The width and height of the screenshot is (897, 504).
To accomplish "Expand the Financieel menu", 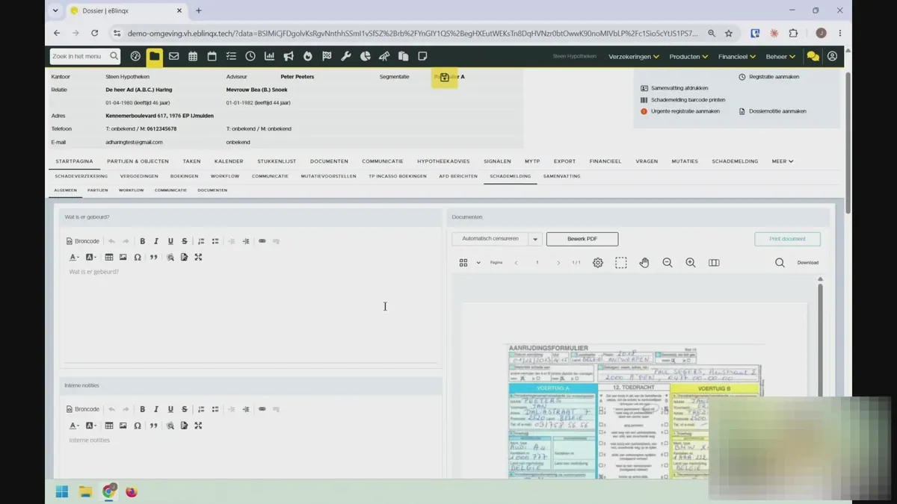I will (737, 57).
